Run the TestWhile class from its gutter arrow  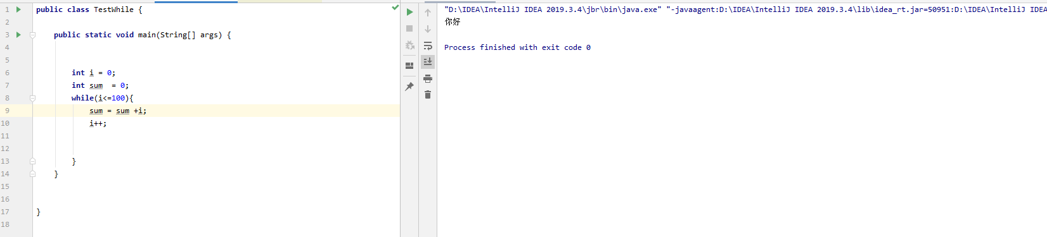coord(18,9)
